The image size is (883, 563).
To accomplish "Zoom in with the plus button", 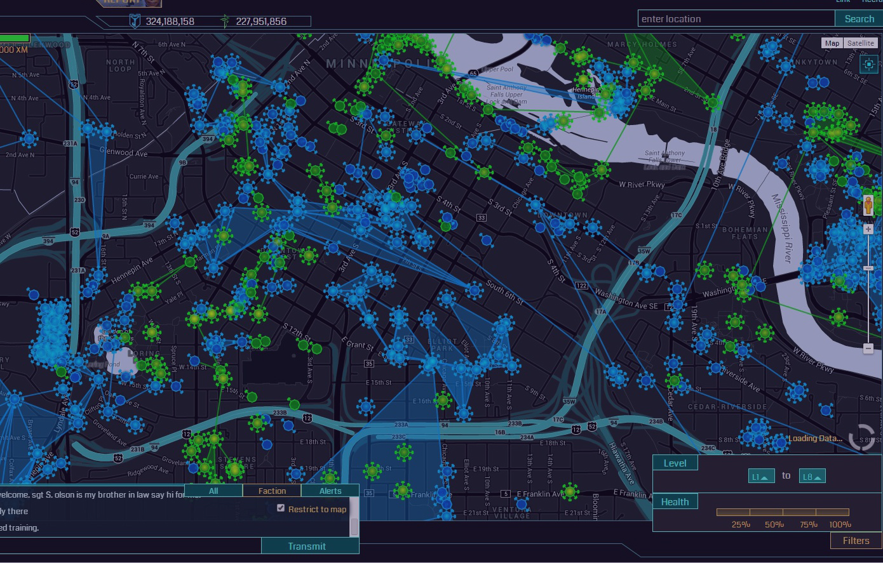I will coord(868,229).
